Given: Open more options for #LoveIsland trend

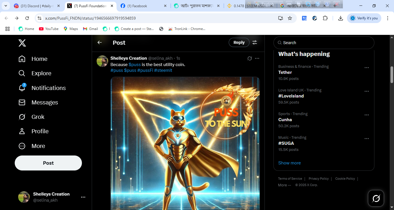Looking at the screenshot, I should coord(367,91).
